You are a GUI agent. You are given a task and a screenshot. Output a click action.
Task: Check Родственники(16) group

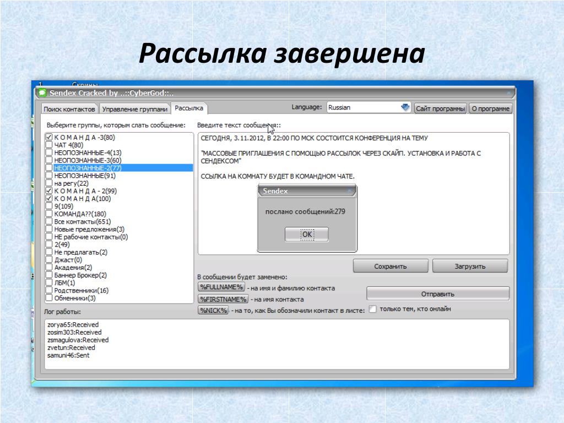(49, 290)
